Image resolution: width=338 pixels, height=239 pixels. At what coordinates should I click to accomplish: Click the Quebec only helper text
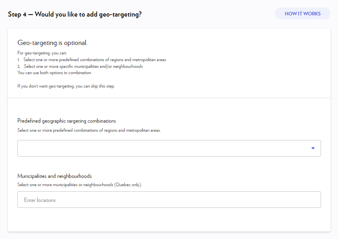click(x=79, y=185)
